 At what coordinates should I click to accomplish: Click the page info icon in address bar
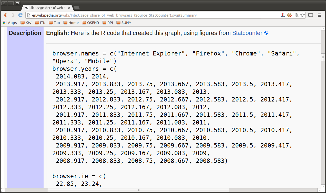29,15
